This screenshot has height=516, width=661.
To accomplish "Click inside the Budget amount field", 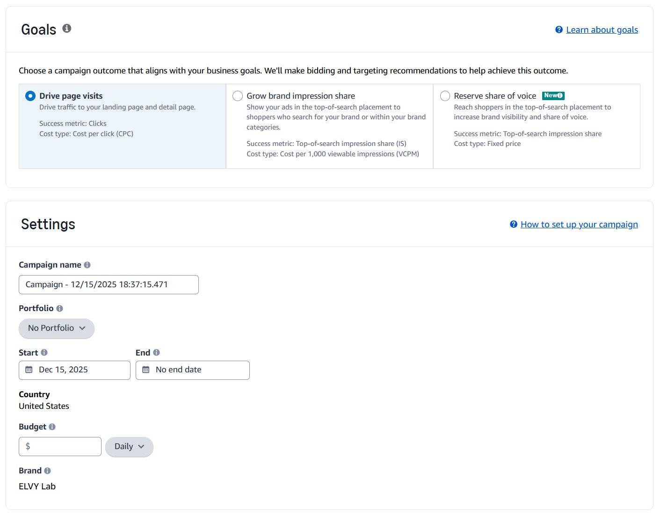I will [60, 446].
